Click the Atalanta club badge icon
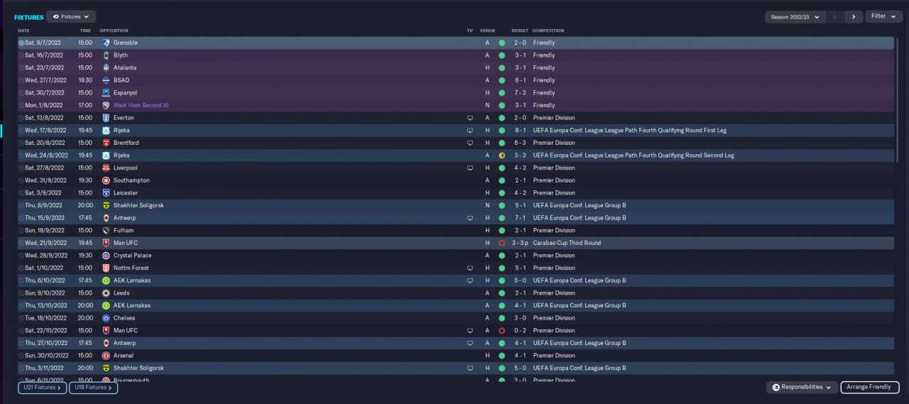Screen dimensions: 909x404 point(106,68)
